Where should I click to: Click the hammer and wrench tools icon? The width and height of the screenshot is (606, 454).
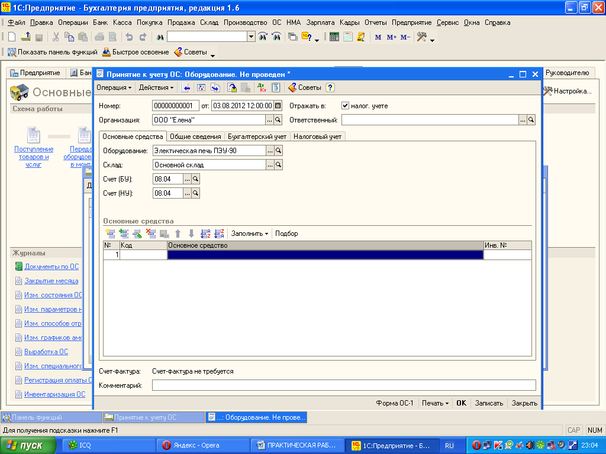(421, 37)
